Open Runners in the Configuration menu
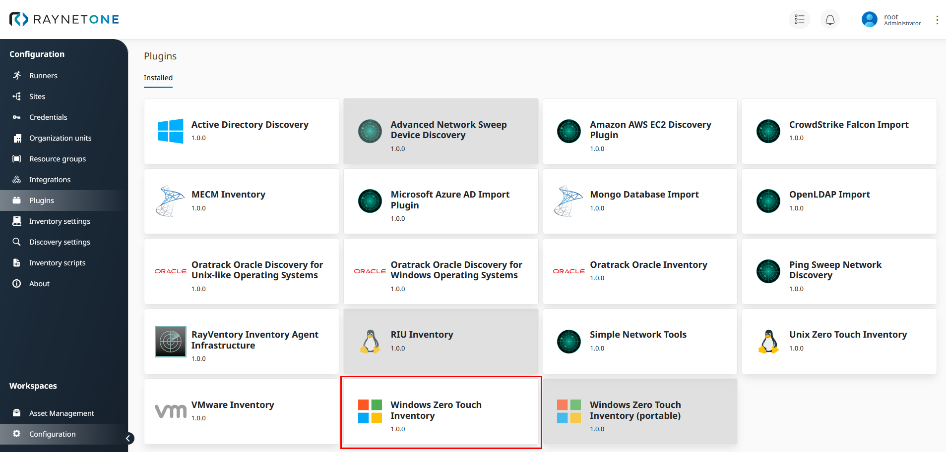The width and height of the screenshot is (946, 452). pos(43,76)
